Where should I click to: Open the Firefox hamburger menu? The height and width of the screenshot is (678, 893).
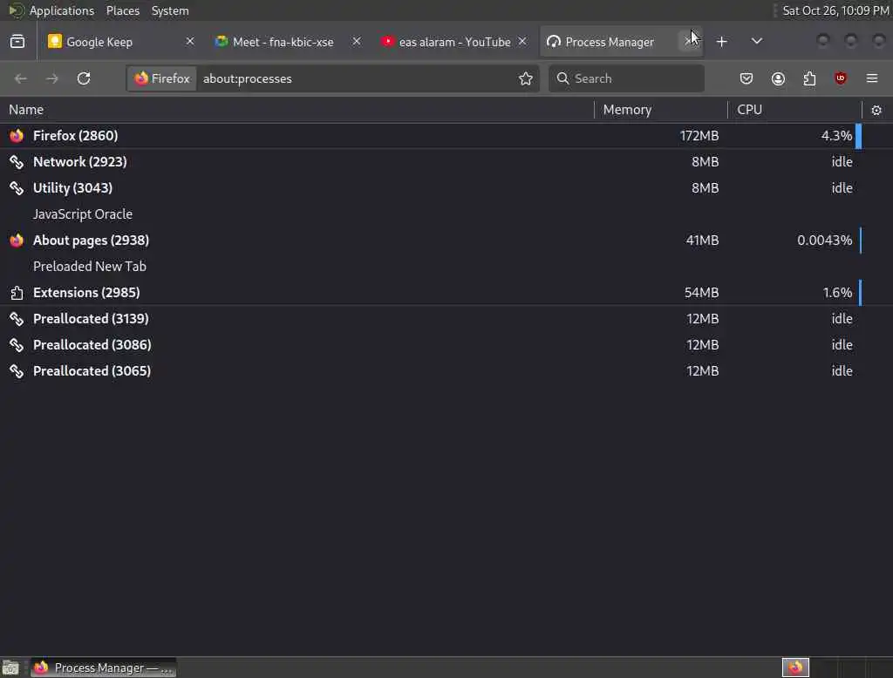pos(872,78)
